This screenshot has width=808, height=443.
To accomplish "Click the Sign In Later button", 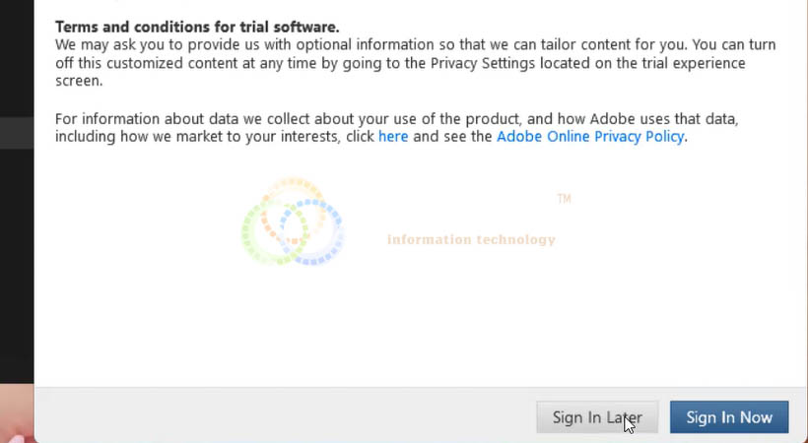I will [x=597, y=417].
